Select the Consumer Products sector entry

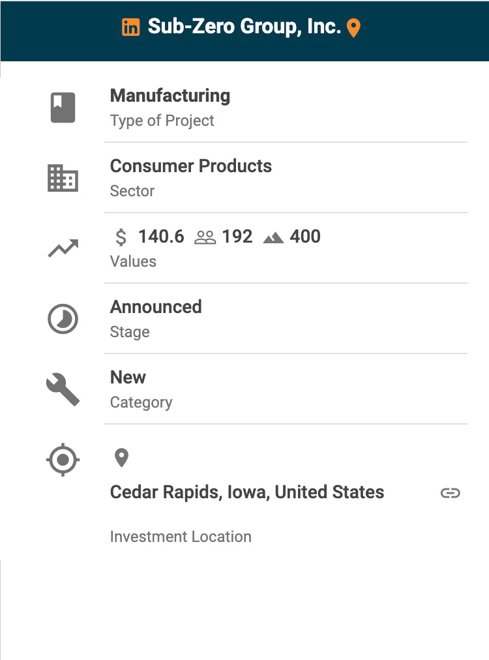[x=191, y=166]
